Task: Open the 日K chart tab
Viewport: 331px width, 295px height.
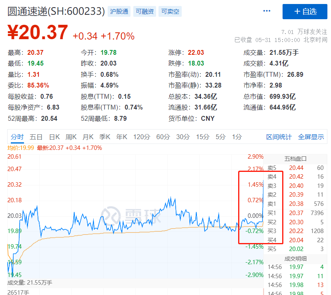Action: (x=54, y=137)
